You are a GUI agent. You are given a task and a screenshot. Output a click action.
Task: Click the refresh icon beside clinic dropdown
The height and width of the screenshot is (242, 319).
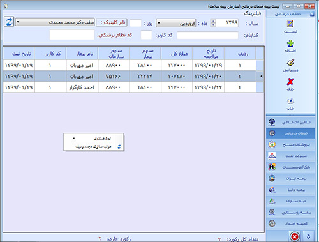coord(9,22)
